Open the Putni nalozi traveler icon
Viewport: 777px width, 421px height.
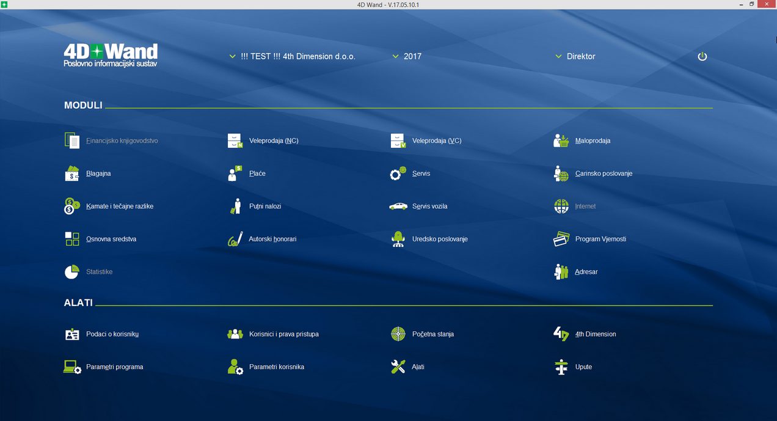click(x=235, y=206)
